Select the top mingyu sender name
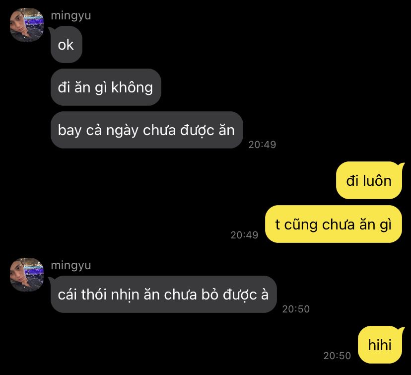Image resolution: width=411 pixels, height=375 pixels. [x=71, y=16]
